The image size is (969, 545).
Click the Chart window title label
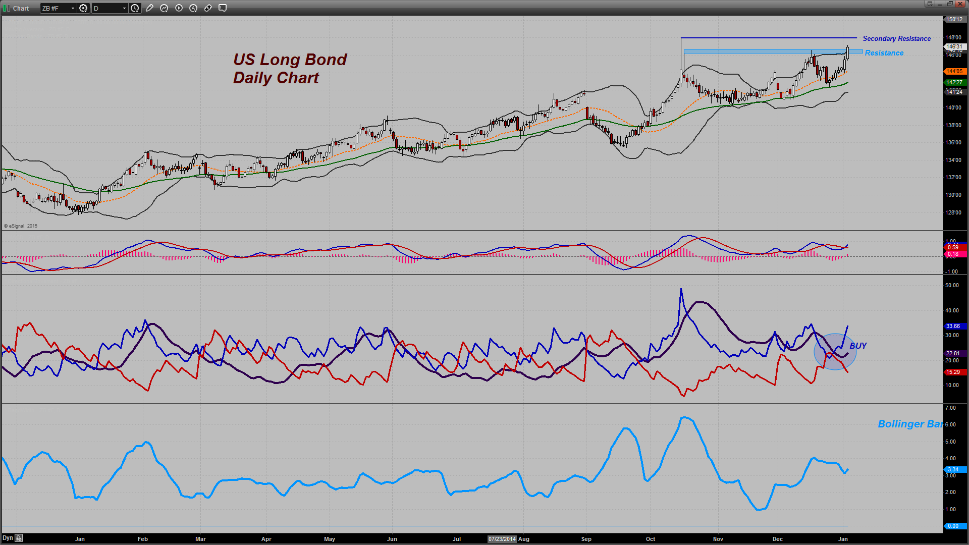[21, 8]
